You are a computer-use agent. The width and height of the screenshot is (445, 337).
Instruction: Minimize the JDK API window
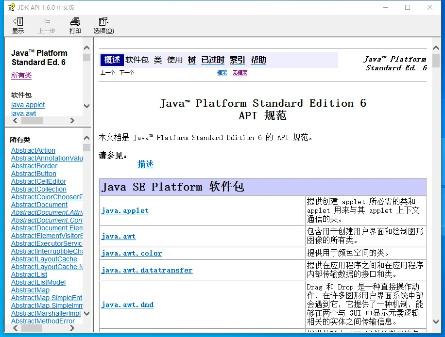pyautogui.click(x=386, y=7)
